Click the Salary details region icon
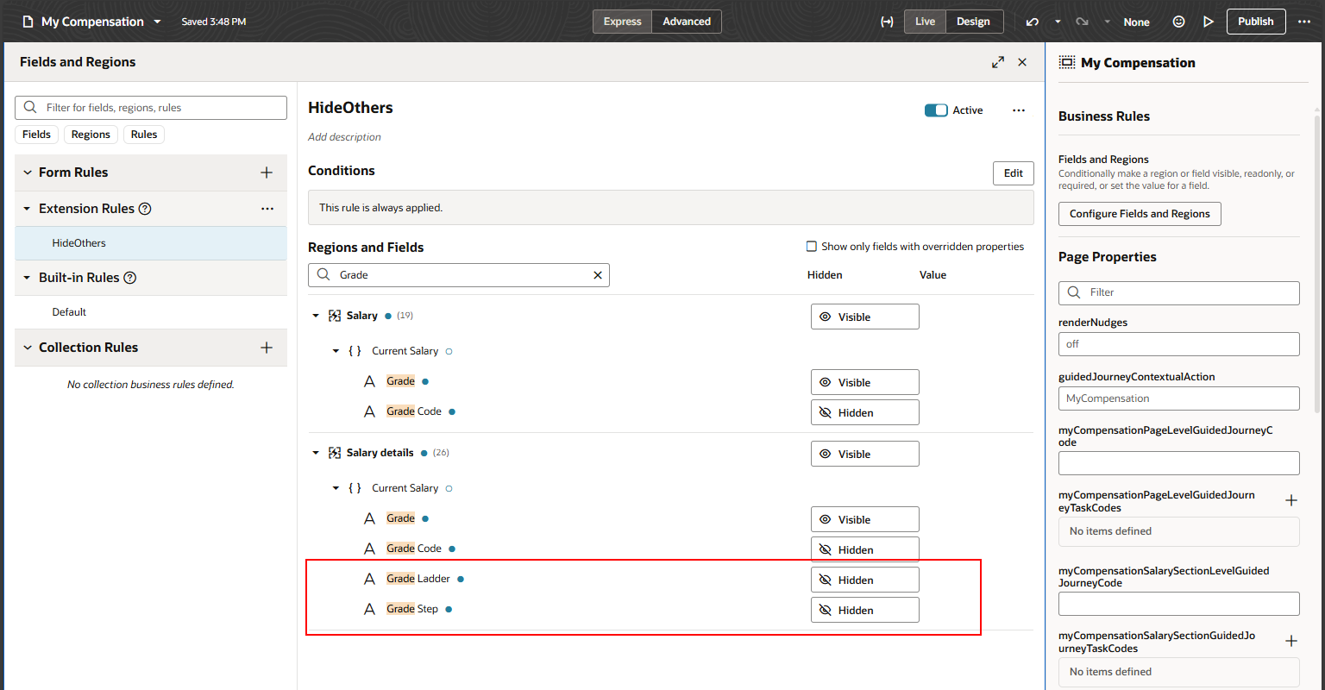 coord(336,453)
